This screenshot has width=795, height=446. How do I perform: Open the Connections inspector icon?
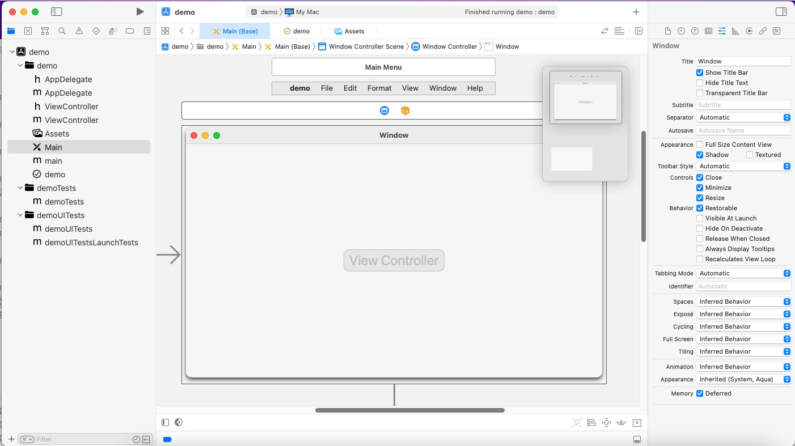click(763, 31)
